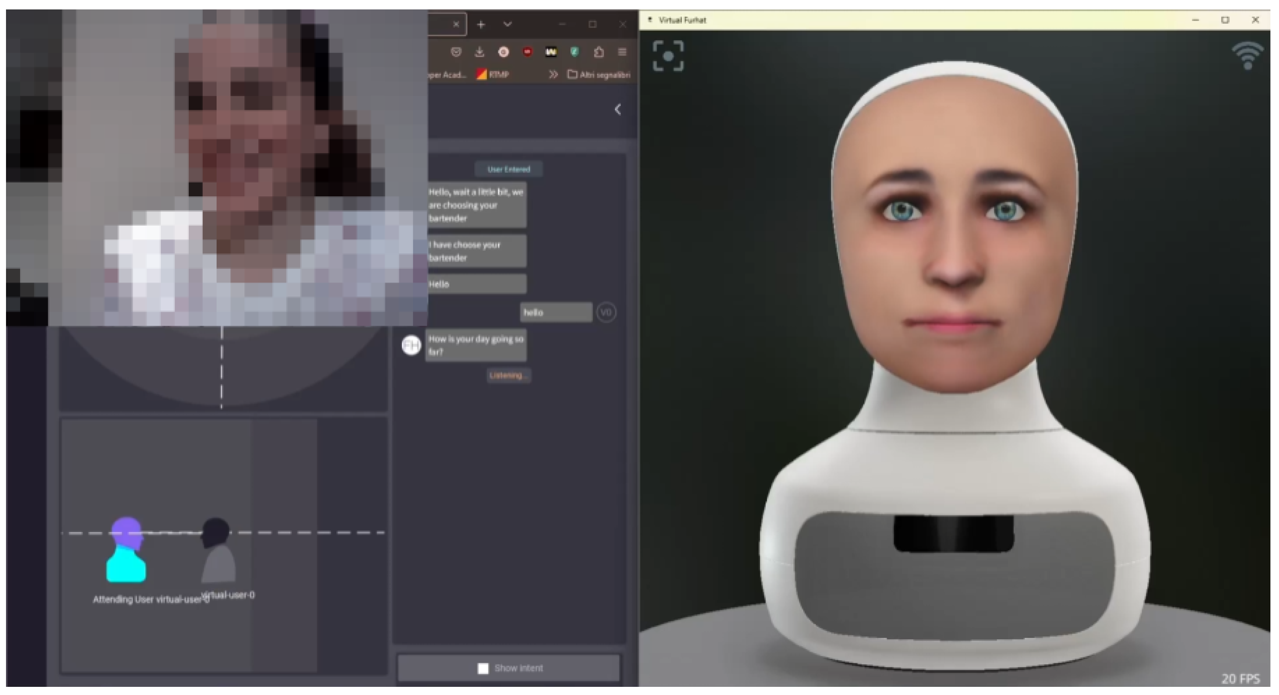Show more bookmarks with double-chevron
Screen dimensions: 1279x695
(x=553, y=75)
